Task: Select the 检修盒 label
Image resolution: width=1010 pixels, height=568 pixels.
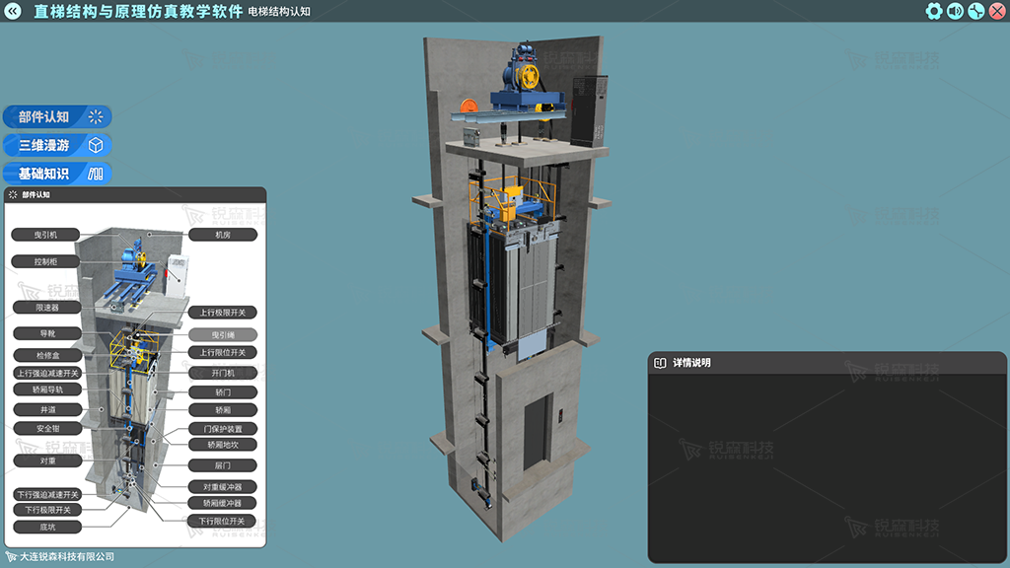Action: [47, 355]
